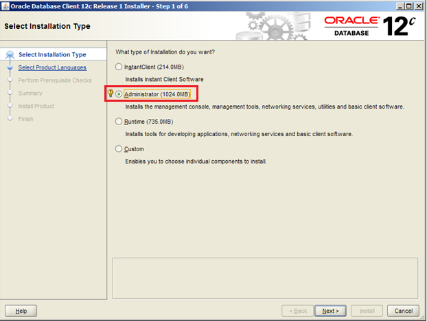Click the Runtime option description text
427x321 pixels.
click(239, 134)
